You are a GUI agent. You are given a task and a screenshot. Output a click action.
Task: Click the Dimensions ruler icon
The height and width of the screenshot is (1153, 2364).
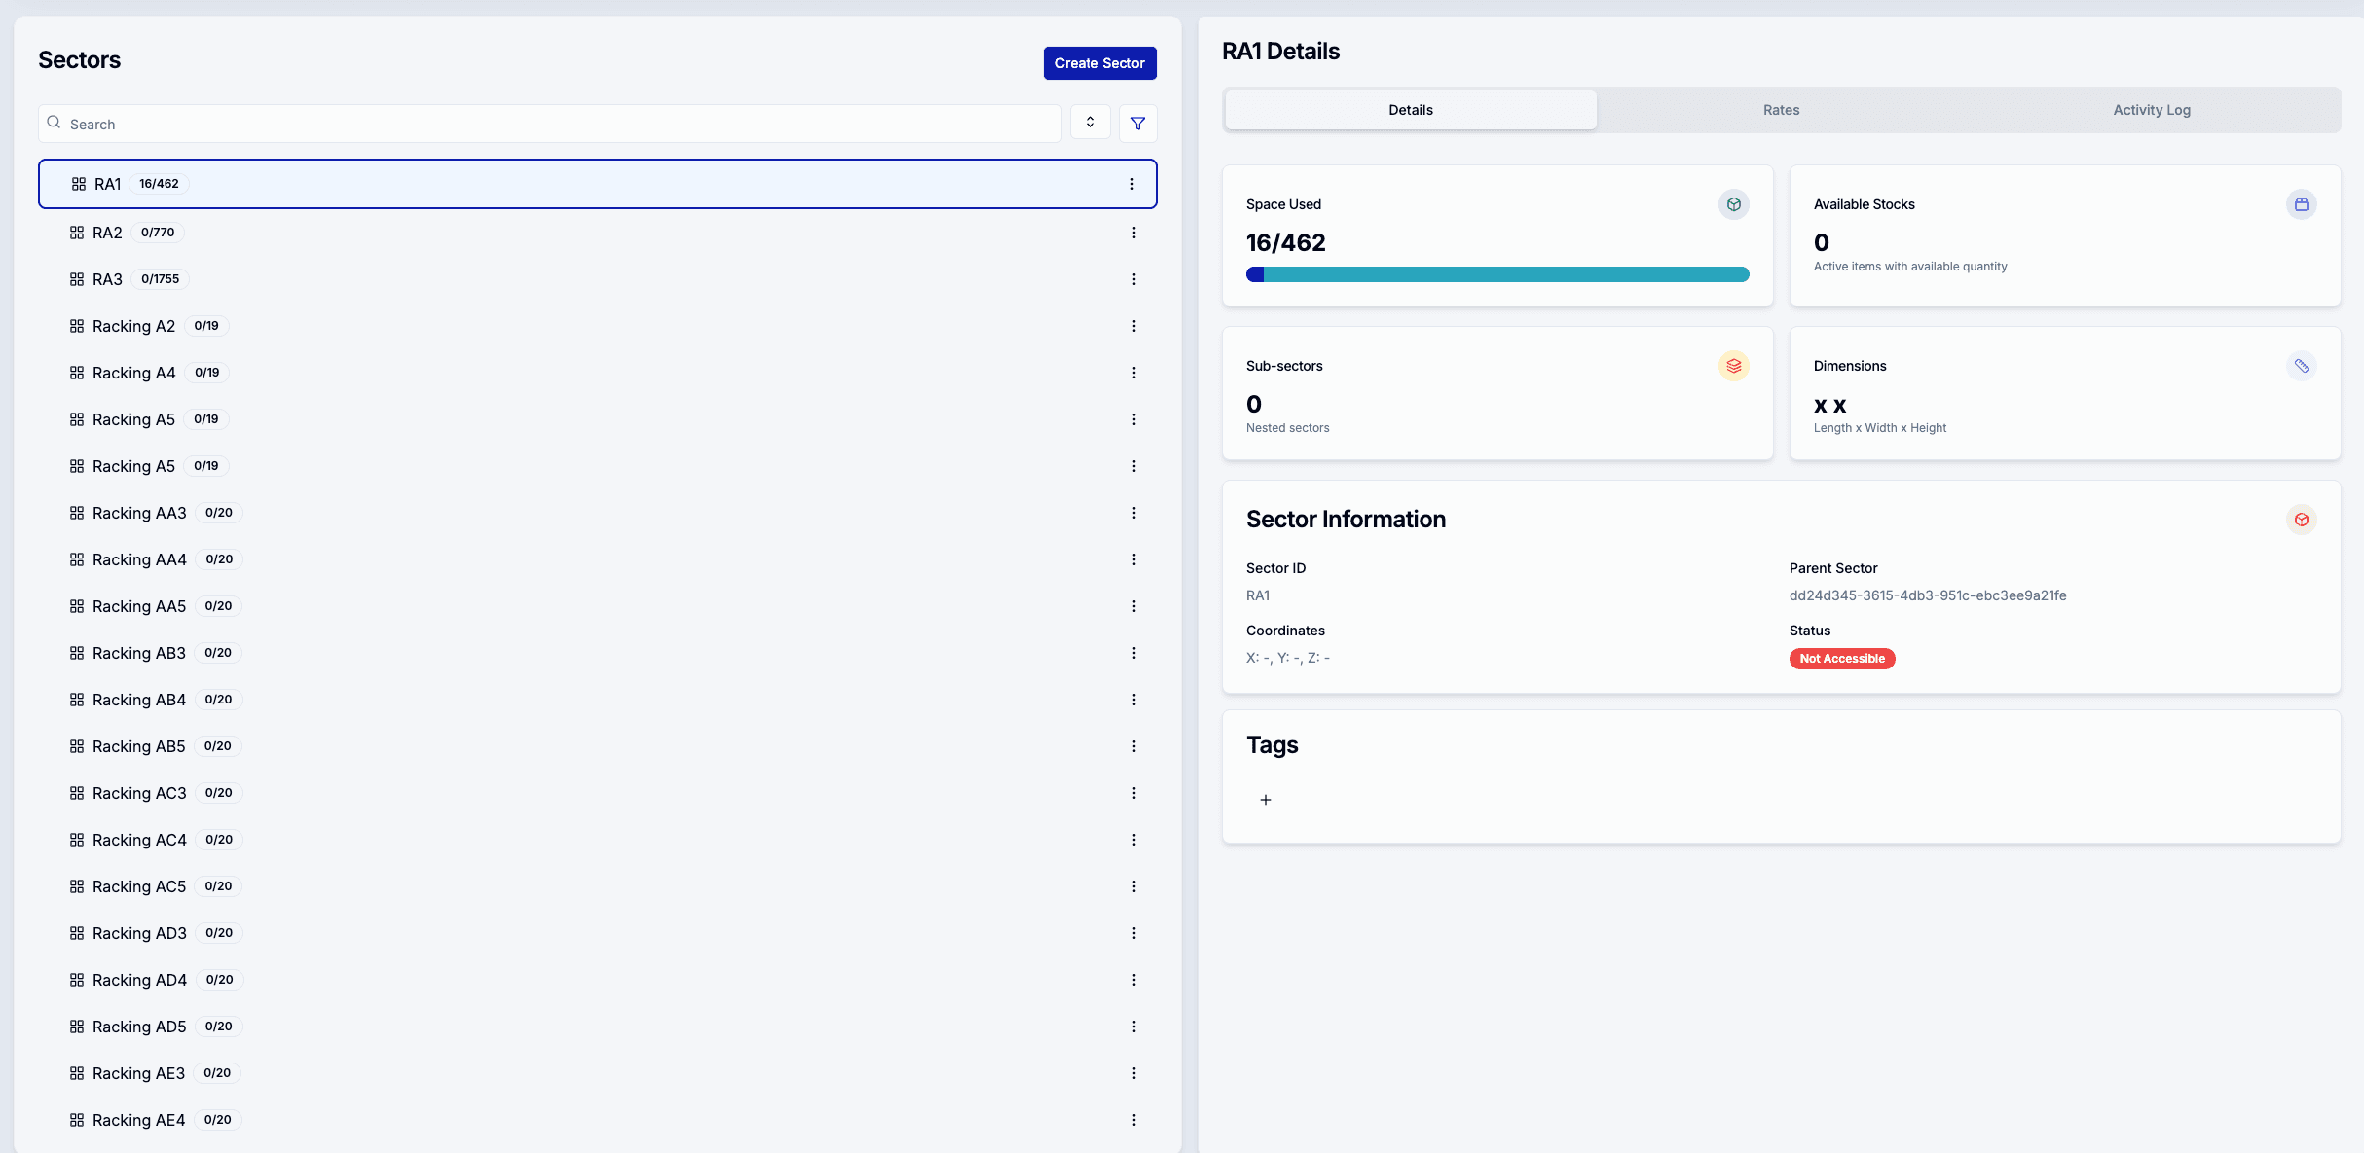click(2301, 366)
